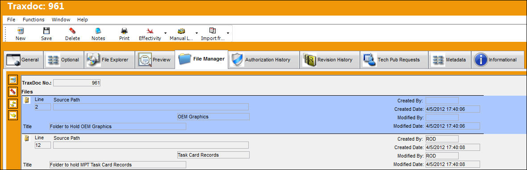Click the Print toolbar icon
527x170 pixels.
click(124, 31)
